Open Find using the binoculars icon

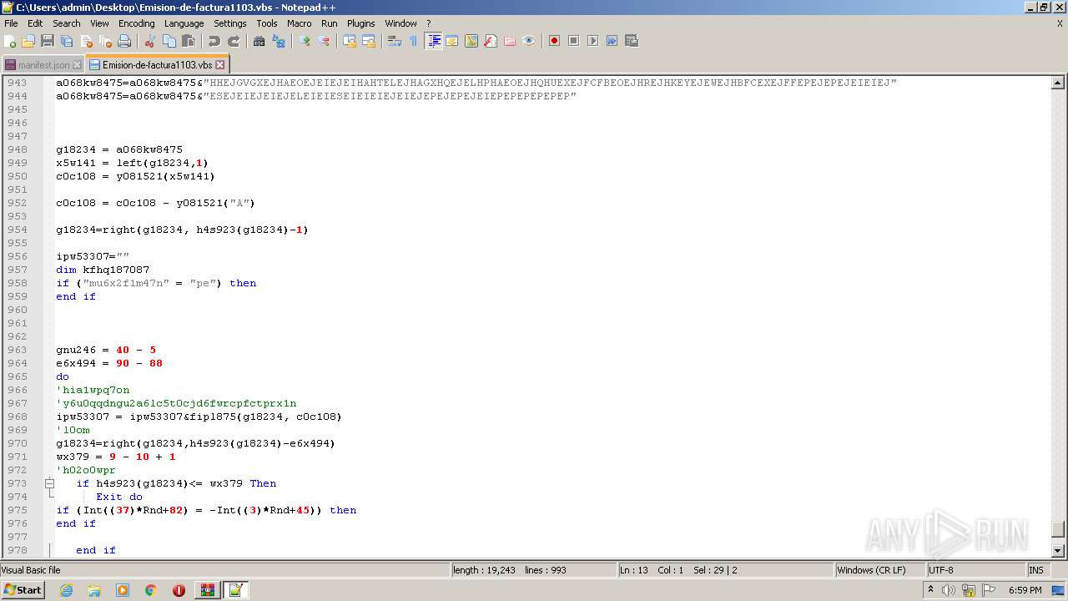coord(259,41)
